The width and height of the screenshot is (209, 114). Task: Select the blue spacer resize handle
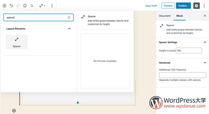pos(78,103)
